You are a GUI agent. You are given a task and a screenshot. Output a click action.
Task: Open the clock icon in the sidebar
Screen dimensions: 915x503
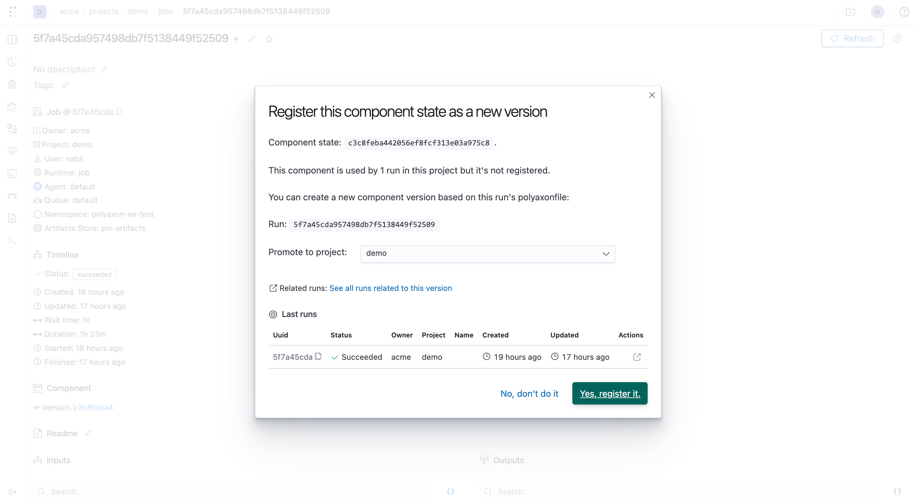[x=12, y=62]
